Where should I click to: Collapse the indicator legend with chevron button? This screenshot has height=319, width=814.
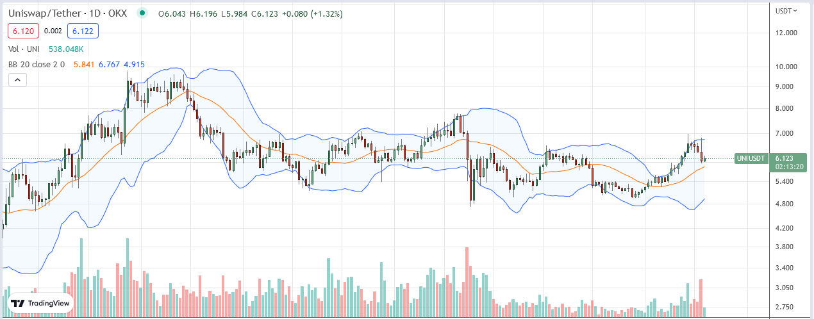(17, 79)
